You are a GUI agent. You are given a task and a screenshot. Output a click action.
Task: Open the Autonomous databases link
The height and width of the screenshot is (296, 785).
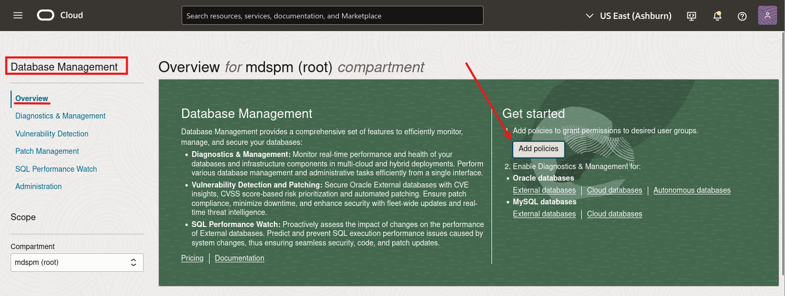[692, 190]
